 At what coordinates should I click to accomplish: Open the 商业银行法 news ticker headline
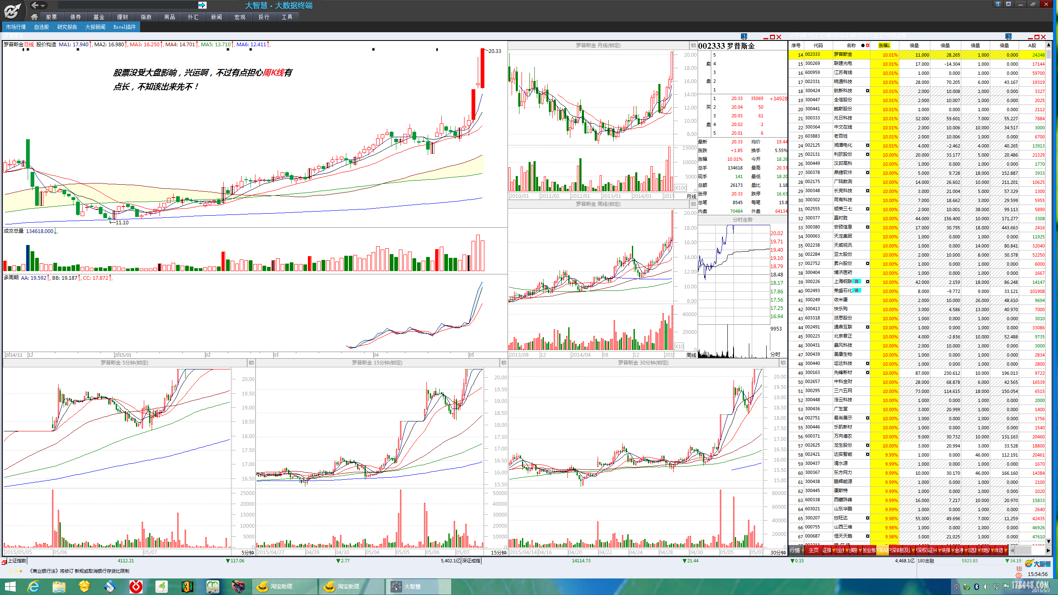(x=79, y=571)
